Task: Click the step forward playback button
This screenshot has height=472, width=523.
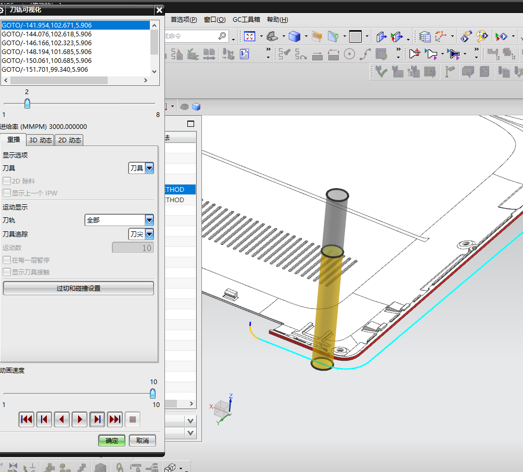Action: point(97,419)
